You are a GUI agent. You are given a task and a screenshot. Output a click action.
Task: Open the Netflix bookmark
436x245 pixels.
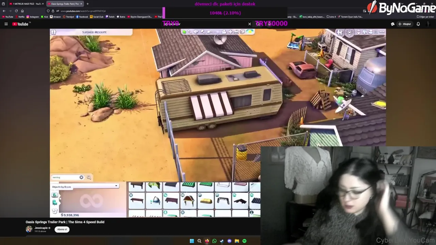(x=20, y=17)
